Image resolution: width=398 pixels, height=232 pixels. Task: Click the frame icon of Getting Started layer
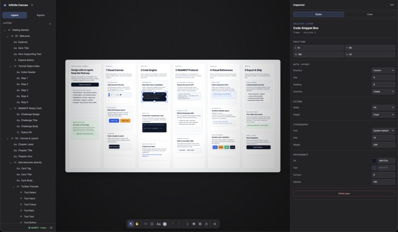[x=9, y=30]
